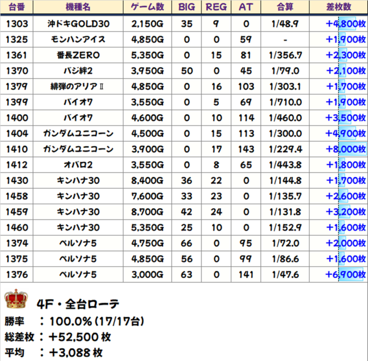The width and height of the screenshot is (368, 361).
Task: Click the +2,100枚 difference value
Action: (346, 71)
